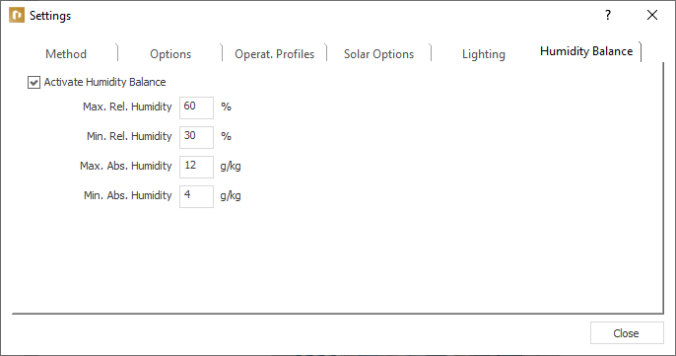Select the Max. Abs. Humidity field showing 12
Screen dimensions: 676x356
[x=196, y=167]
